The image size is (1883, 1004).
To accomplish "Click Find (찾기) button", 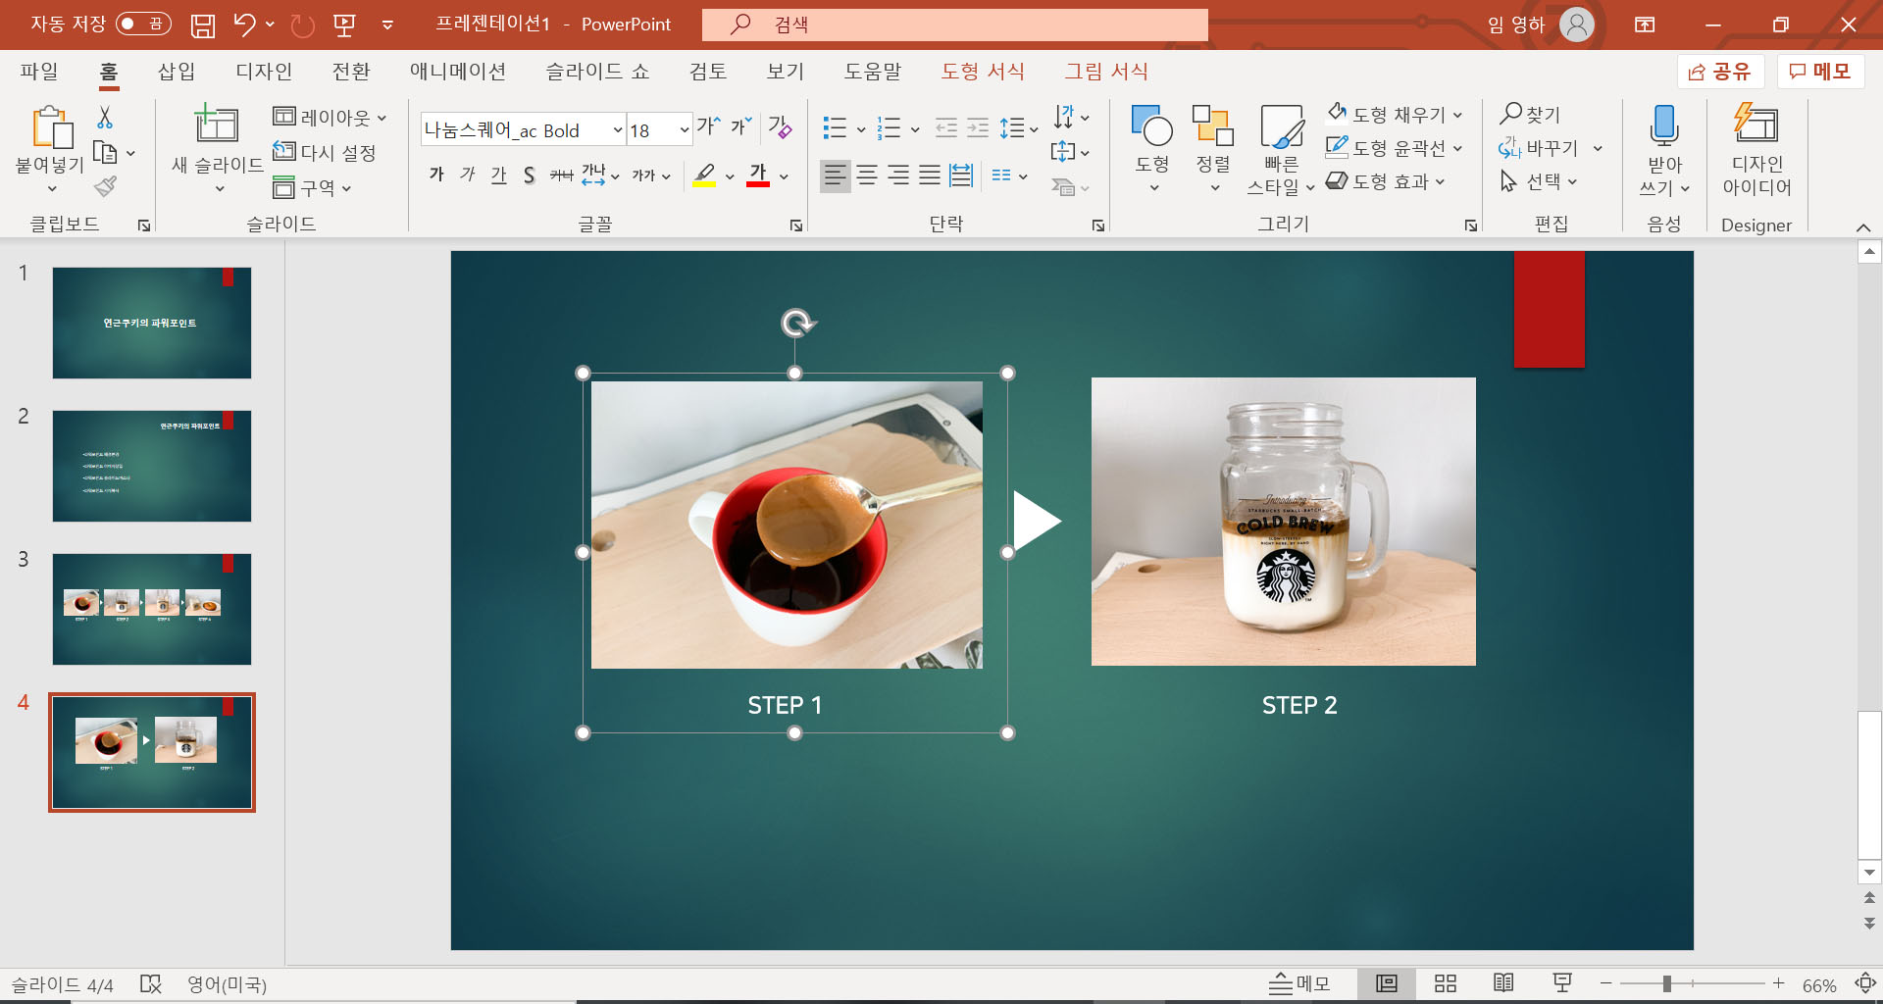I will click(1530, 115).
